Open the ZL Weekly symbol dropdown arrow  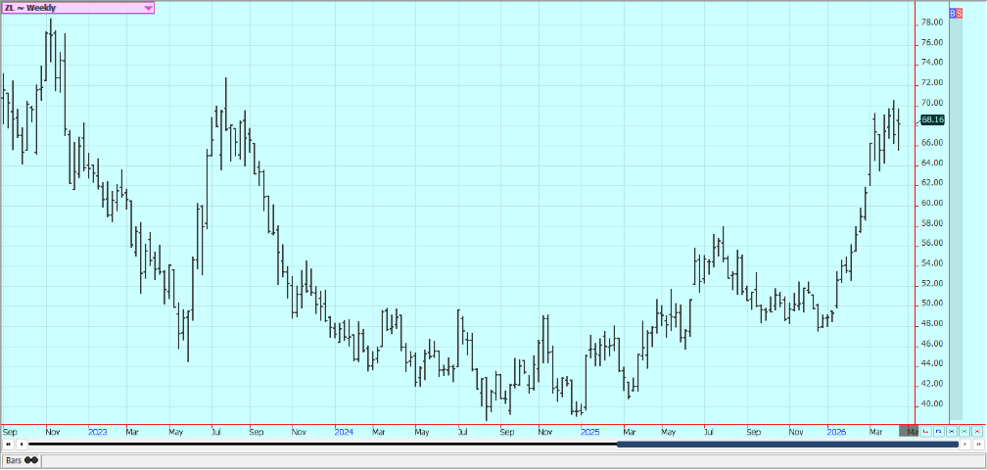(x=148, y=8)
